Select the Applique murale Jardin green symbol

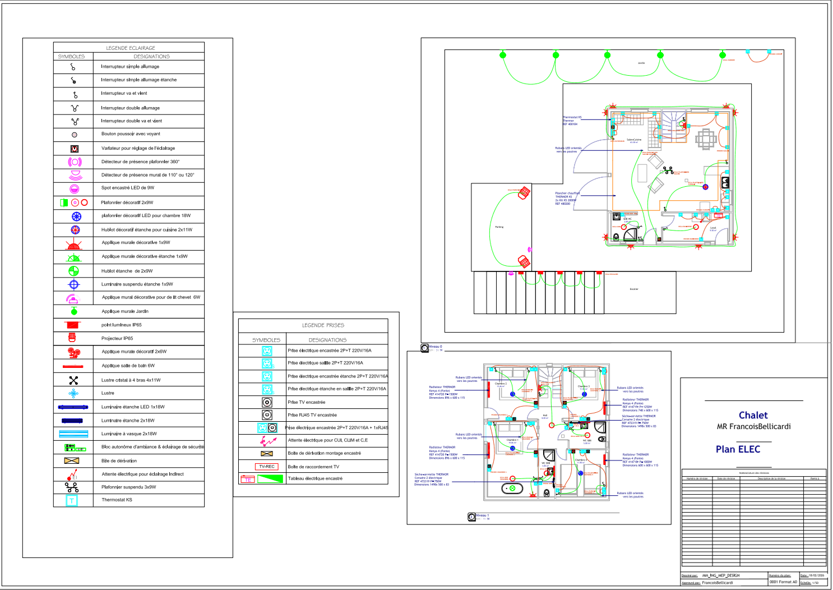(x=74, y=311)
